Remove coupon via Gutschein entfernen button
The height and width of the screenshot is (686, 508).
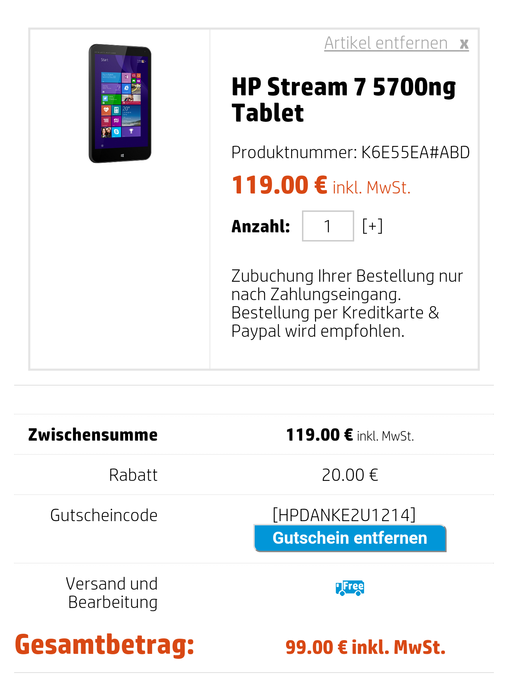click(350, 538)
